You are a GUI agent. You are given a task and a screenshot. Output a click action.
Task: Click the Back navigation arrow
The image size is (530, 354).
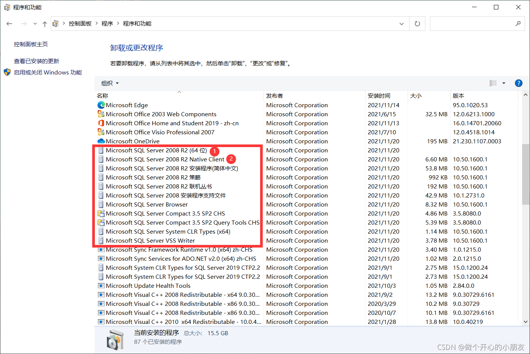pyautogui.click(x=9, y=24)
